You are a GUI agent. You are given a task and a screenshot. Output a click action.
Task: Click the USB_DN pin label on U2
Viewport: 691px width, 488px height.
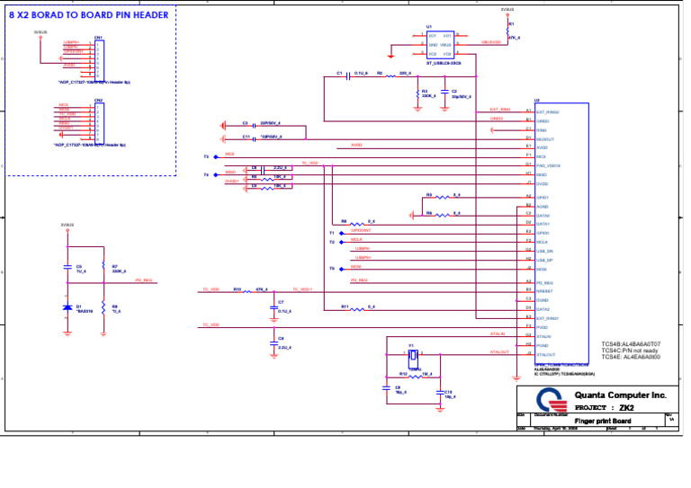pos(544,252)
